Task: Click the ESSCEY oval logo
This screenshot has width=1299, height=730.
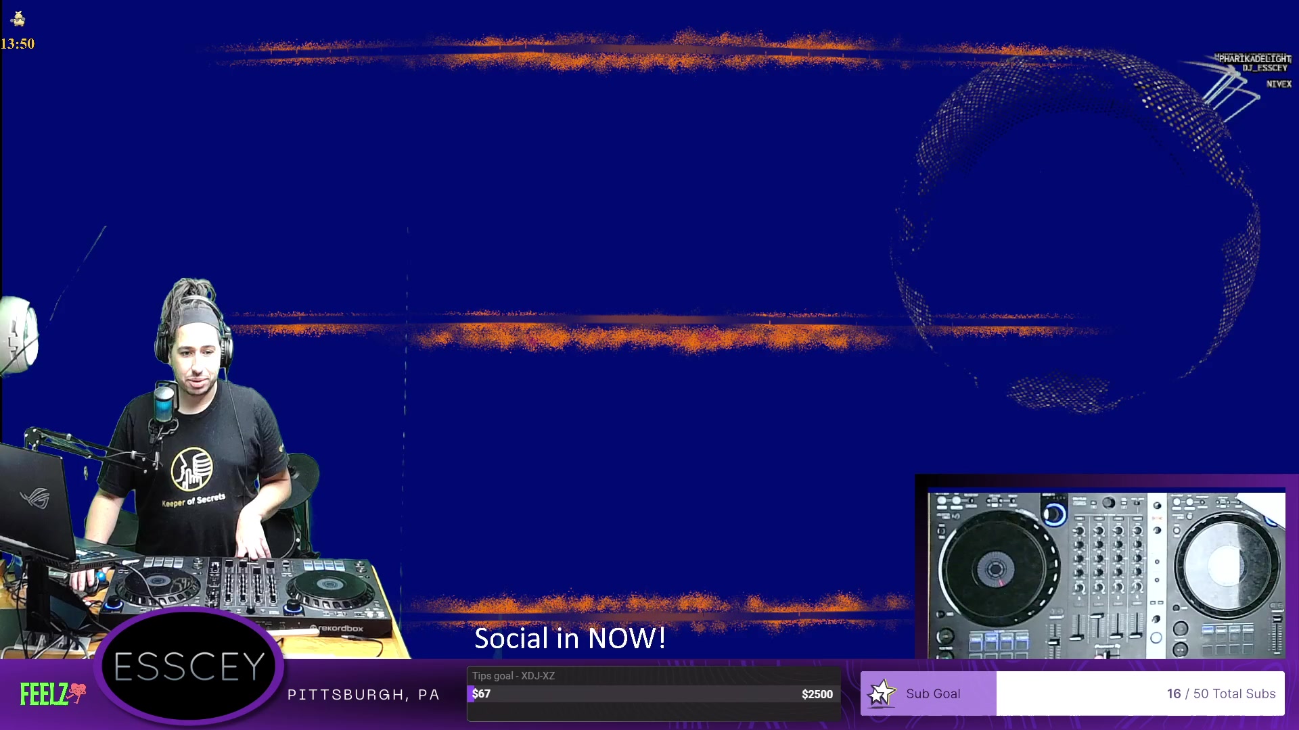Action: click(x=189, y=666)
